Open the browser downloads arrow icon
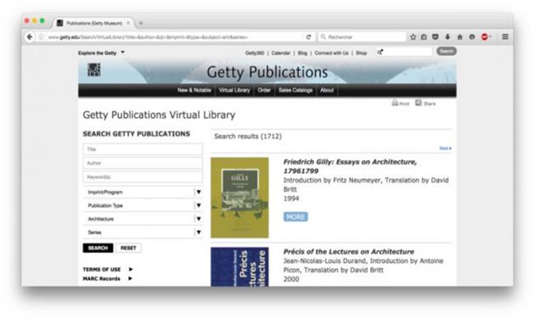This screenshot has width=535, height=319. tap(448, 37)
